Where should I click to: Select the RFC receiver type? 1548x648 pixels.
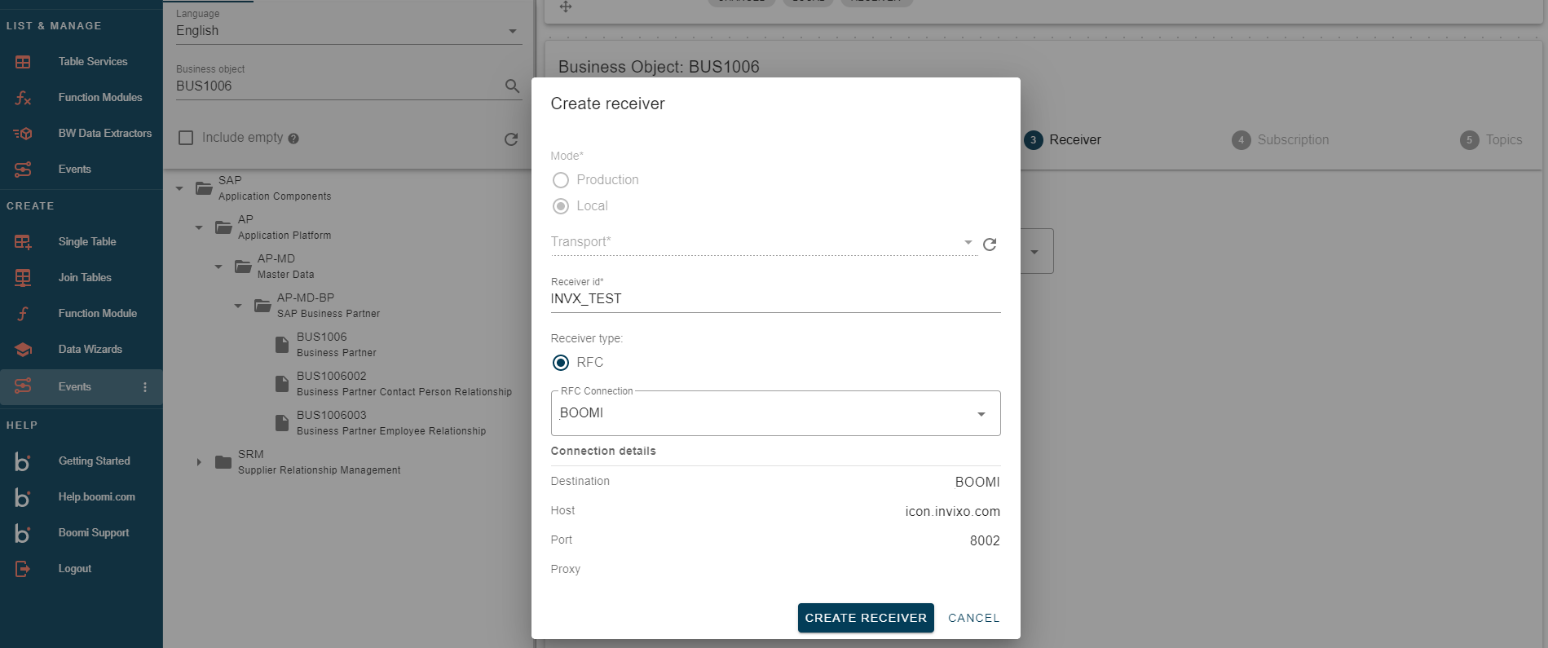561,363
